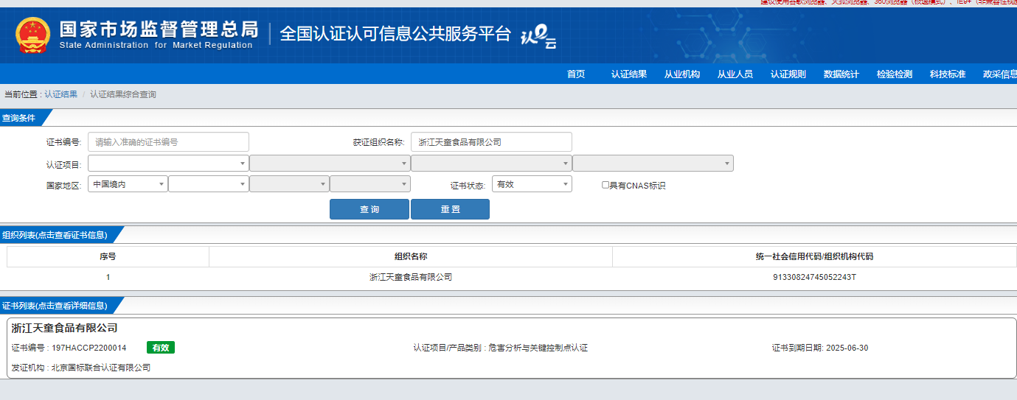Click the green 有效 status badge

pyautogui.click(x=161, y=348)
